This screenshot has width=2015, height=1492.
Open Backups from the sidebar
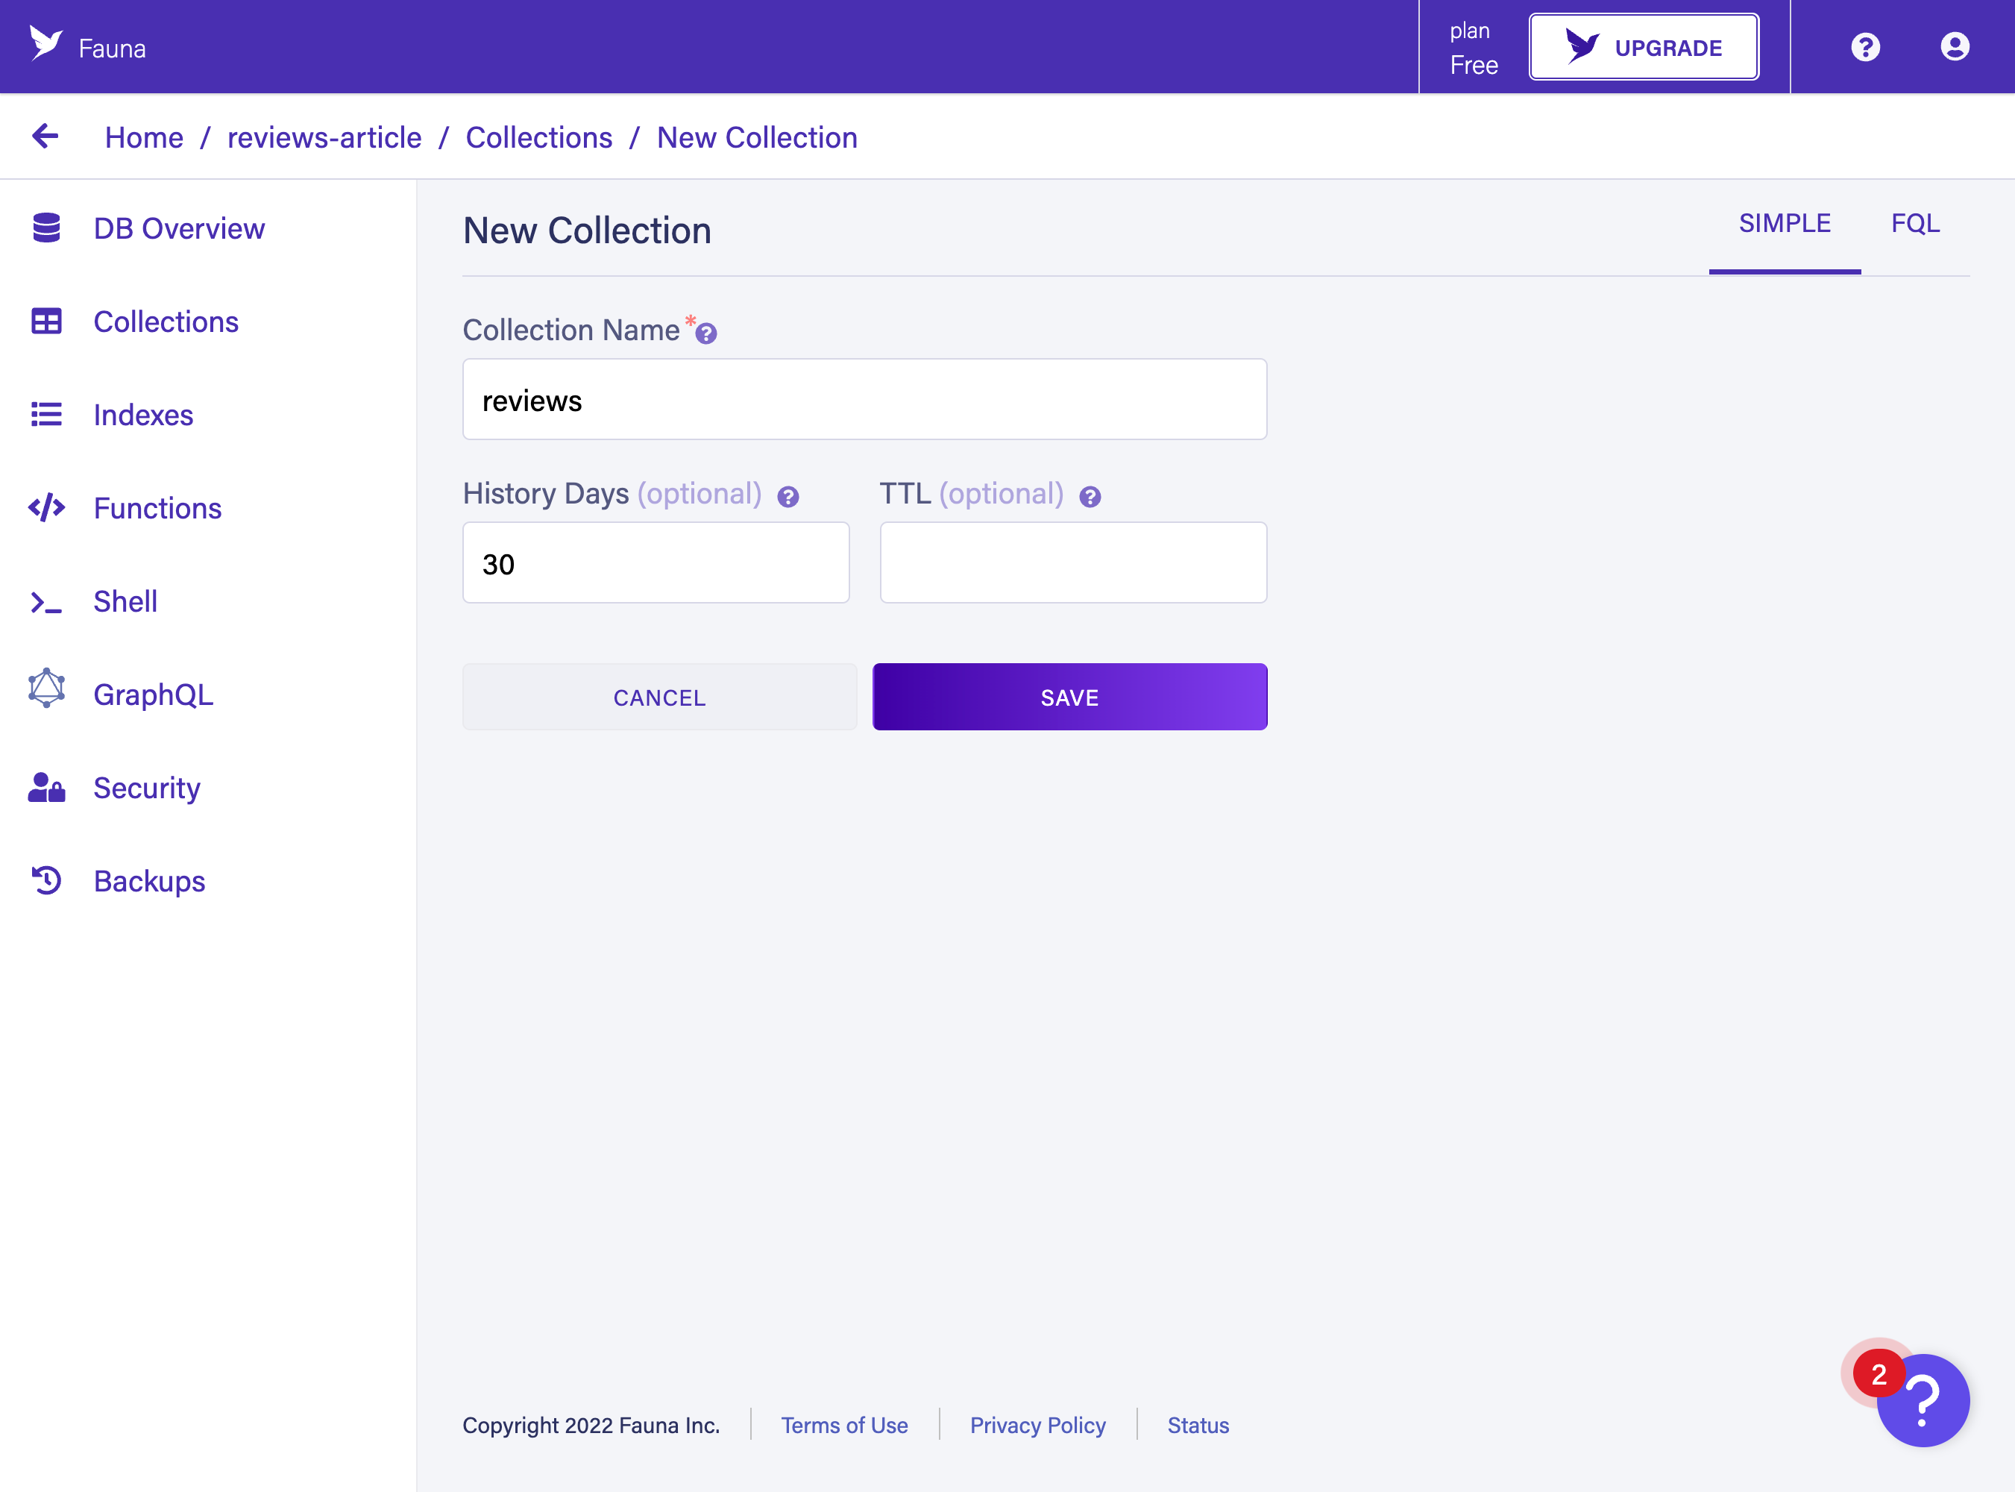tap(149, 880)
